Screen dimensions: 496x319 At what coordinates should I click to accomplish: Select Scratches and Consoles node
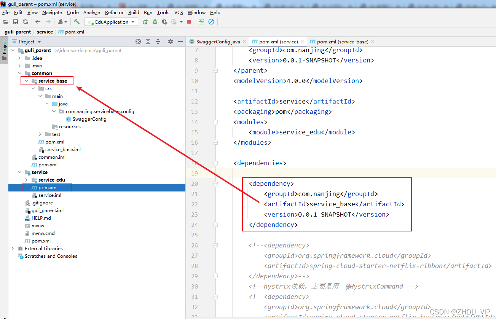51,256
